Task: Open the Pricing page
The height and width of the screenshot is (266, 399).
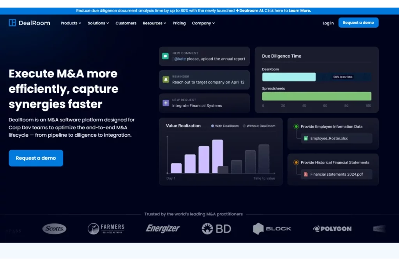Action: pos(179,23)
